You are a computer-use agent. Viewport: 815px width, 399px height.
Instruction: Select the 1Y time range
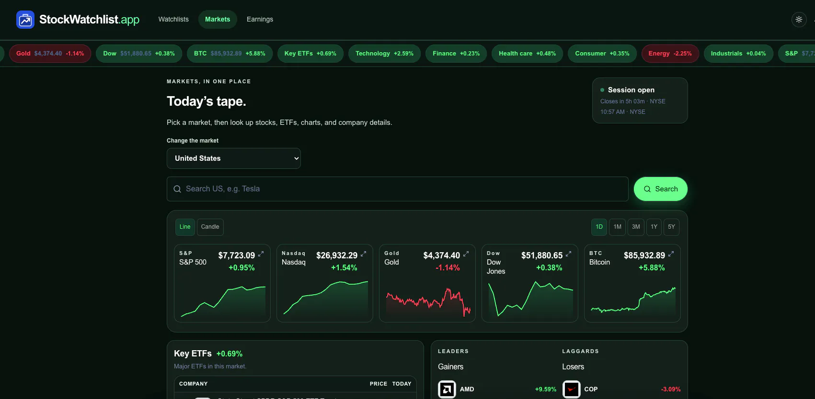[x=654, y=227]
